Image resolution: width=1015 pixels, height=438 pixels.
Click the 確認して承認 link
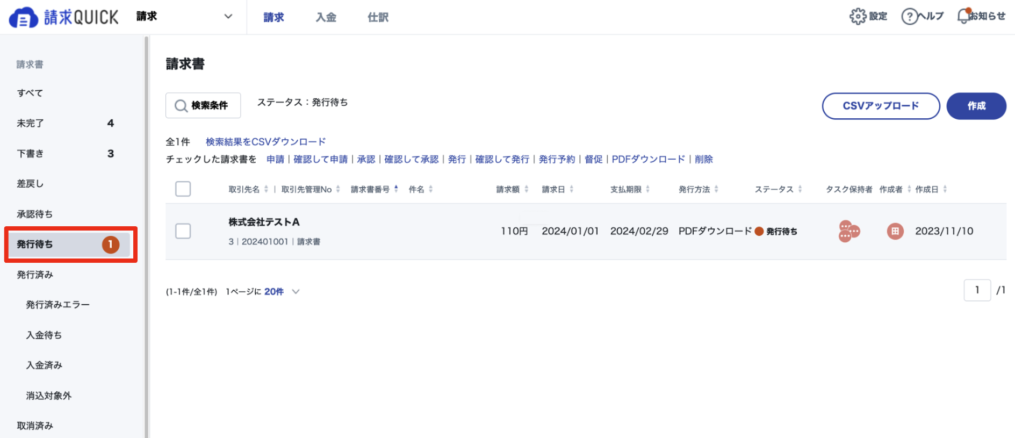click(x=412, y=160)
